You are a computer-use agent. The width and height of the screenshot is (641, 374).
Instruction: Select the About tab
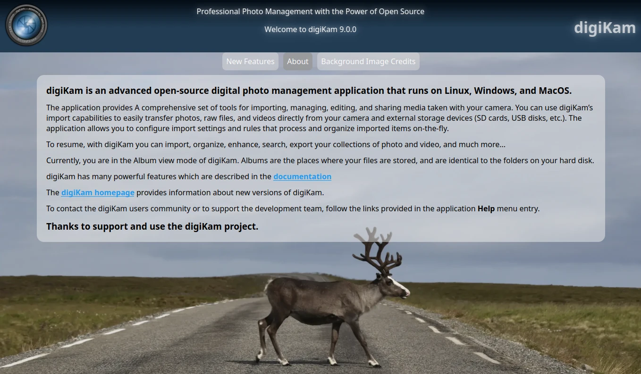[x=297, y=61]
